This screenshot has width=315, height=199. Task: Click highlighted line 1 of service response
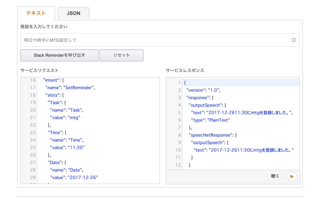point(241,83)
